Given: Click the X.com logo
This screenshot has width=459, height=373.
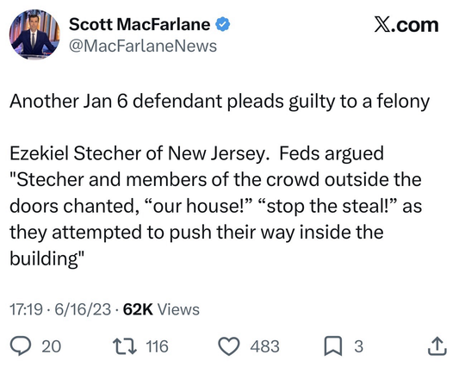Looking at the screenshot, I should [x=406, y=25].
